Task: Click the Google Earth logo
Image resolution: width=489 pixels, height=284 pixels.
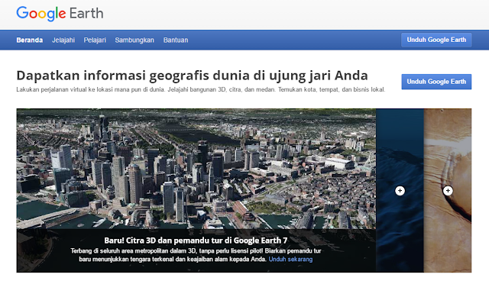Action: 60,14
